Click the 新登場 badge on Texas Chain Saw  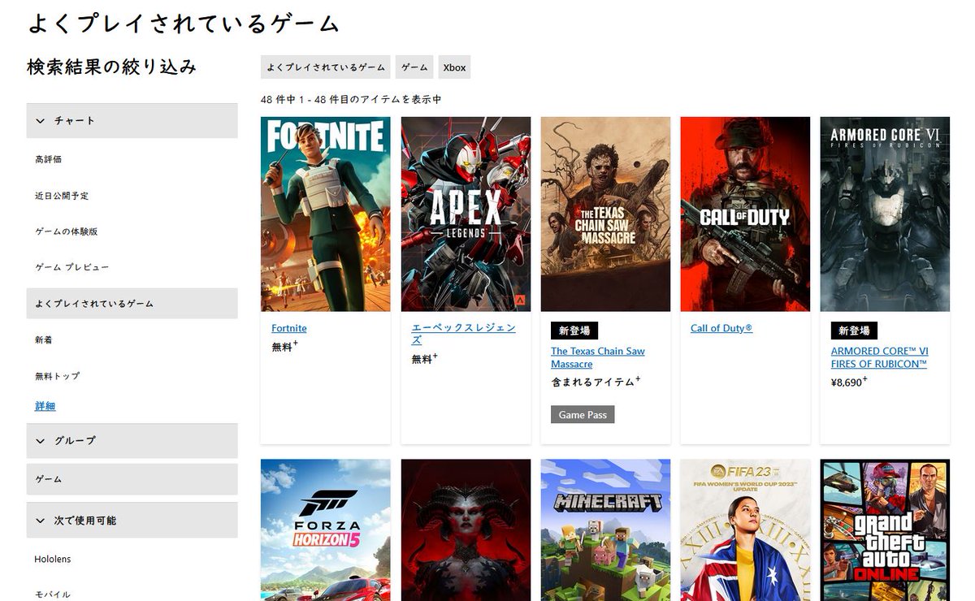click(x=574, y=331)
